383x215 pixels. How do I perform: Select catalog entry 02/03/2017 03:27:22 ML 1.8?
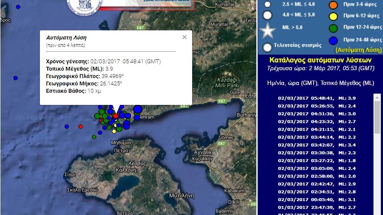click(317, 160)
